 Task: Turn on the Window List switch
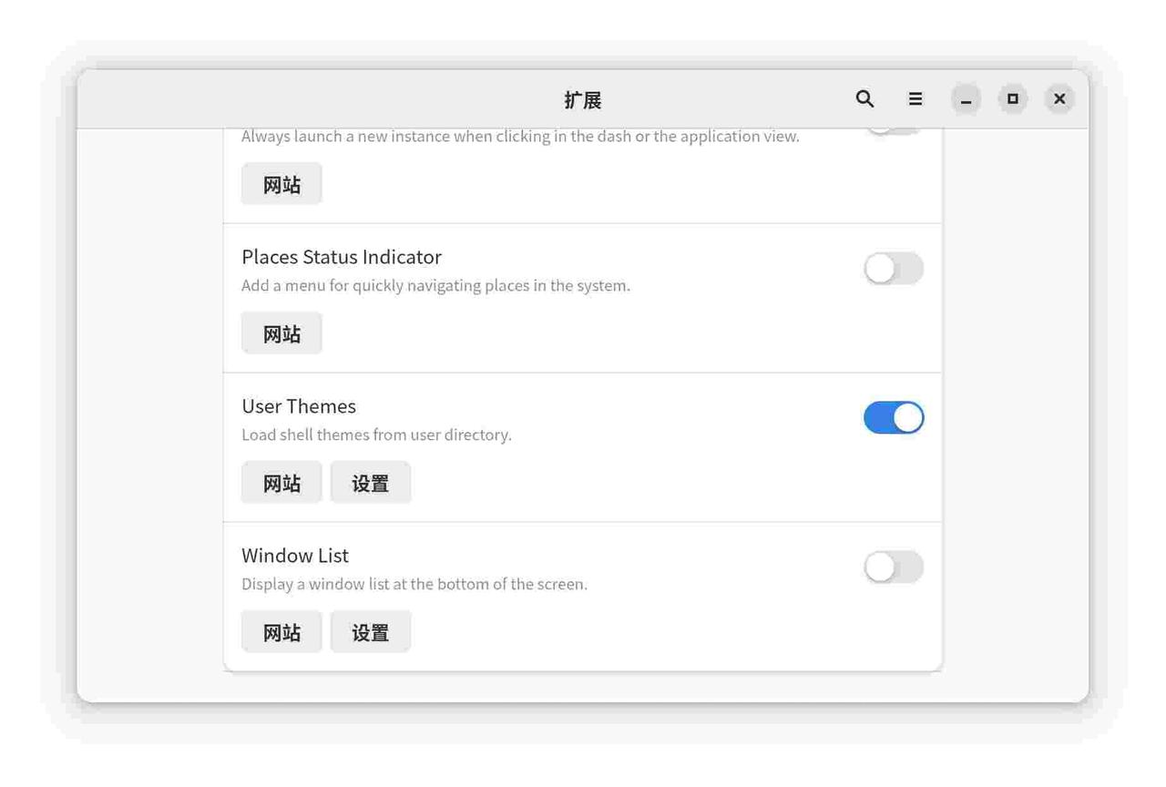coord(893,567)
